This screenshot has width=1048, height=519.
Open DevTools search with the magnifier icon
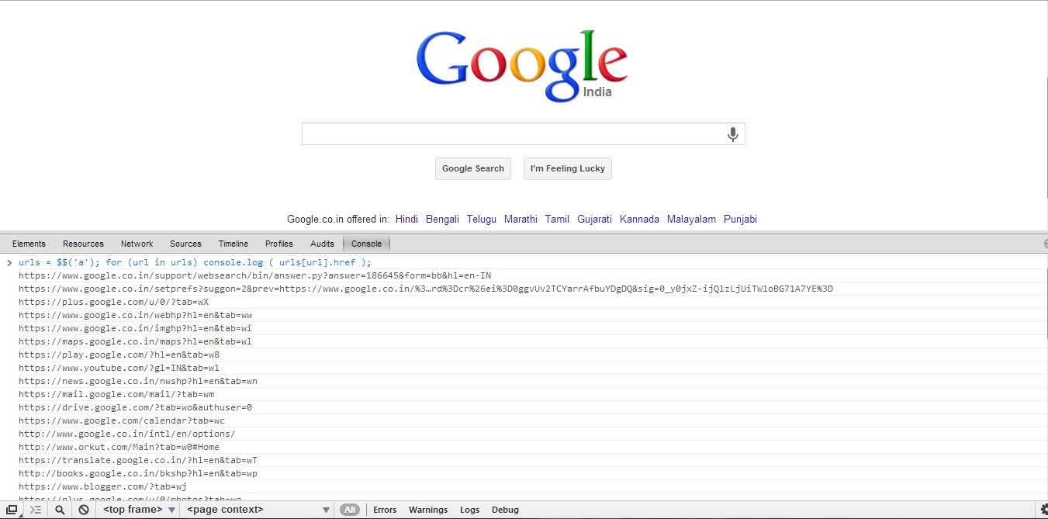(60, 510)
